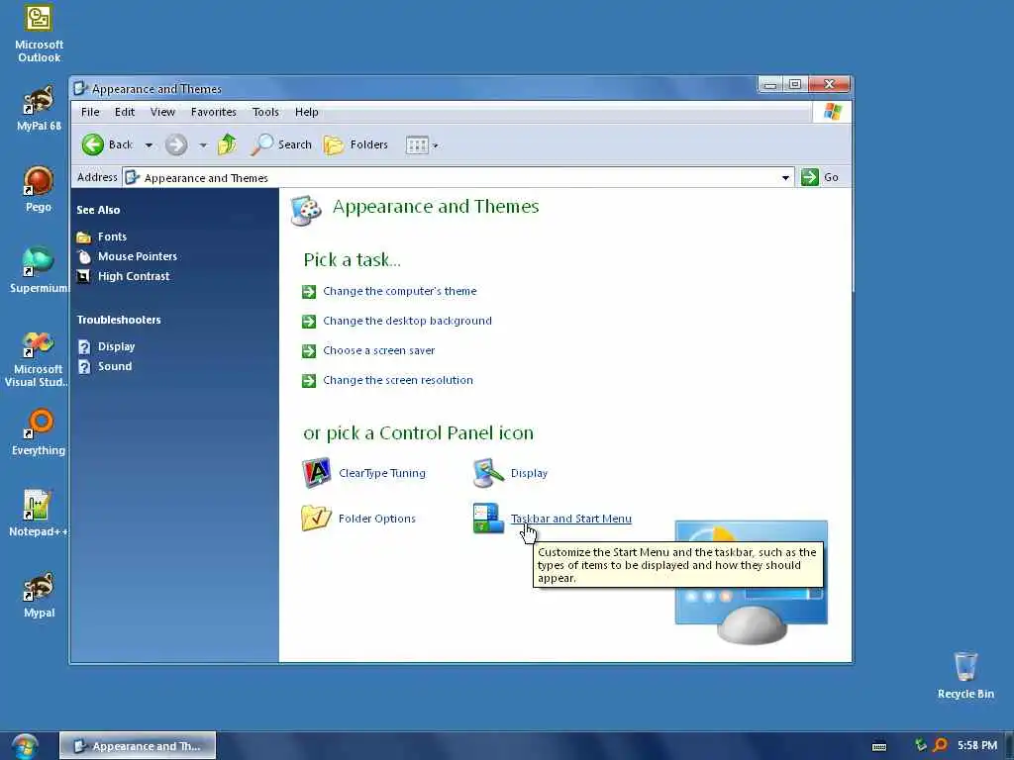Click the window title bar icon
Image resolution: width=1014 pixels, height=760 pixels.
(80, 88)
